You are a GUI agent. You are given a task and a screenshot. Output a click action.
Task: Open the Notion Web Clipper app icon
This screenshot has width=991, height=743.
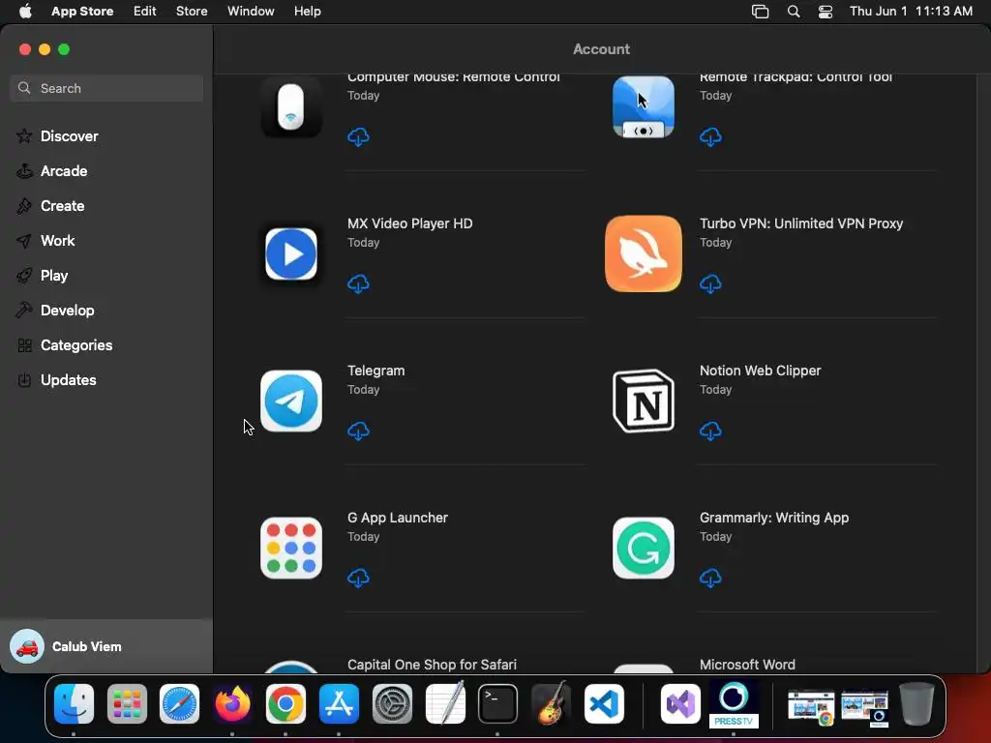pyautogui.click(x=644, y=401)
